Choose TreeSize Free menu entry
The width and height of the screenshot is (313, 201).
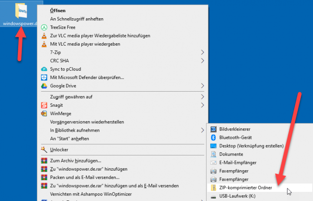click(x=123, y=27)
